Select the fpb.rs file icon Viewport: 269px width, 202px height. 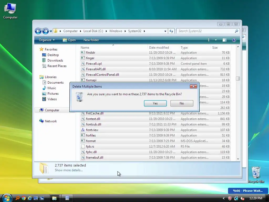(x=83, y=146)
